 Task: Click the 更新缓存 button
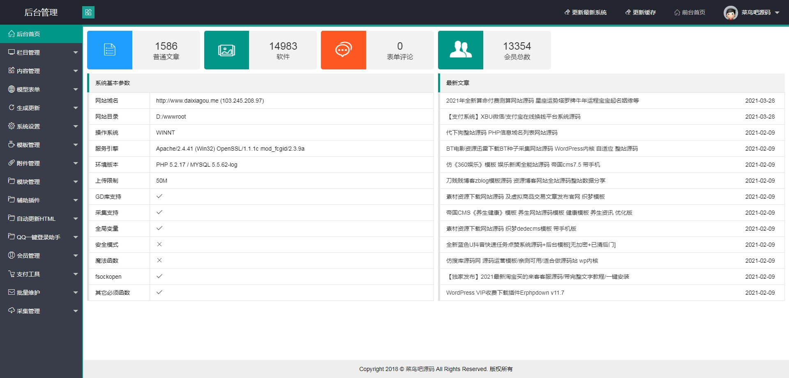click(x=640, y=12)
